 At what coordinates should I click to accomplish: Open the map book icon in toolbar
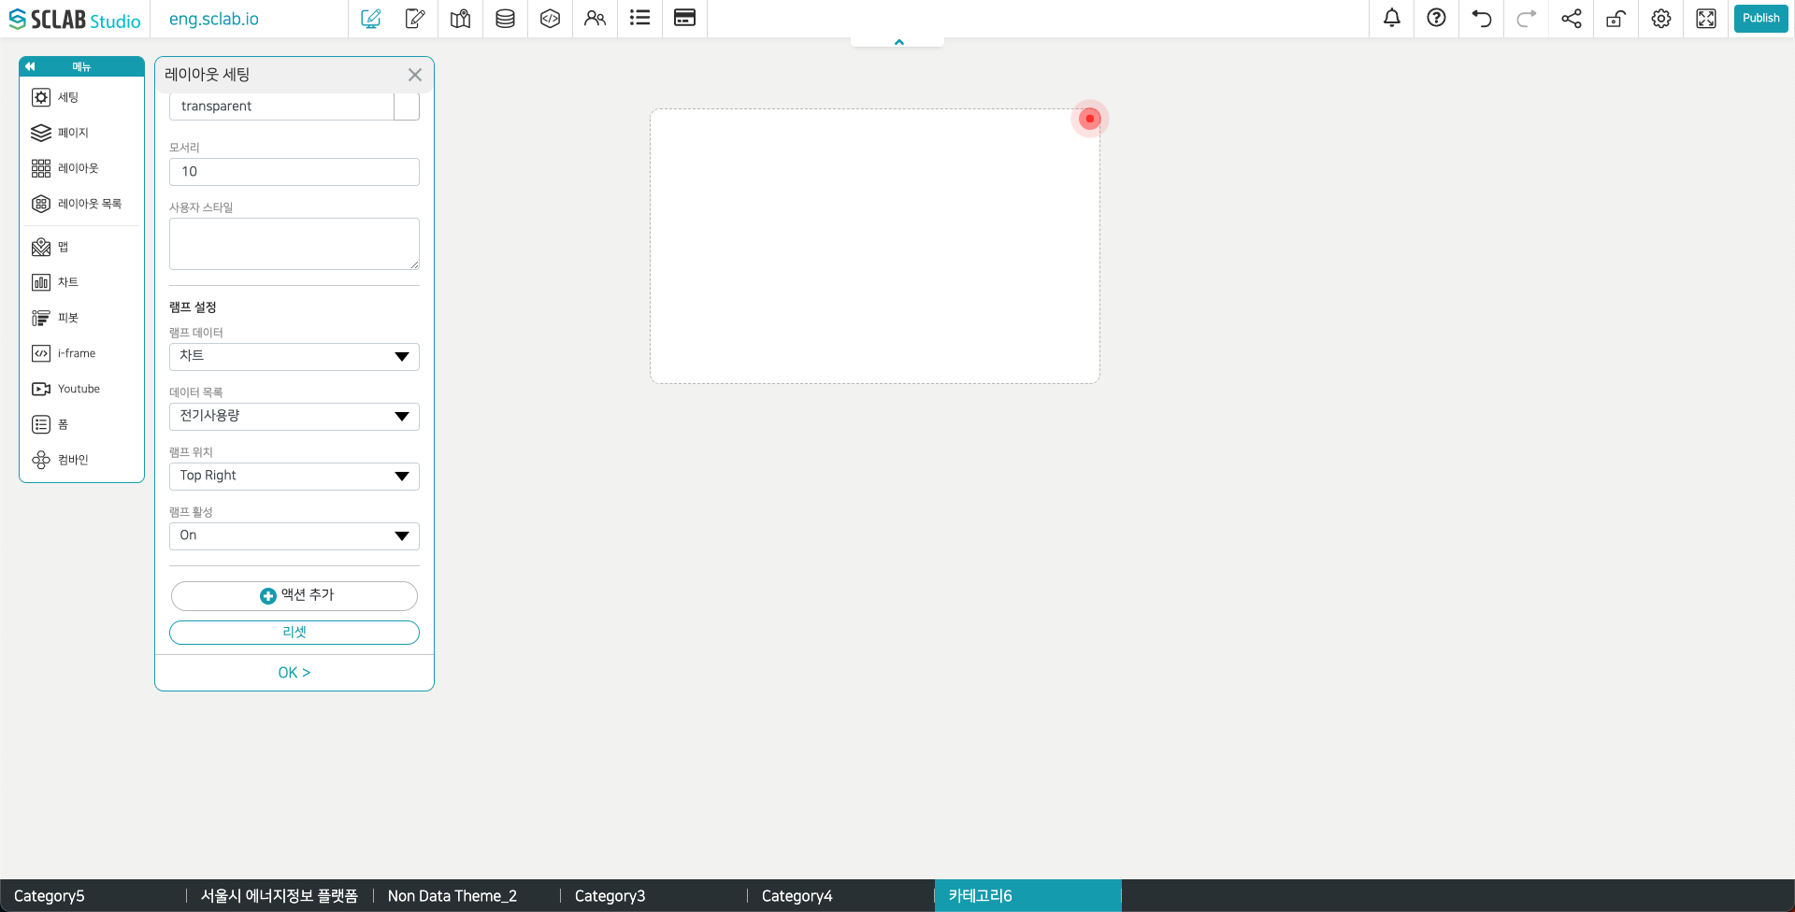[460, 19]
